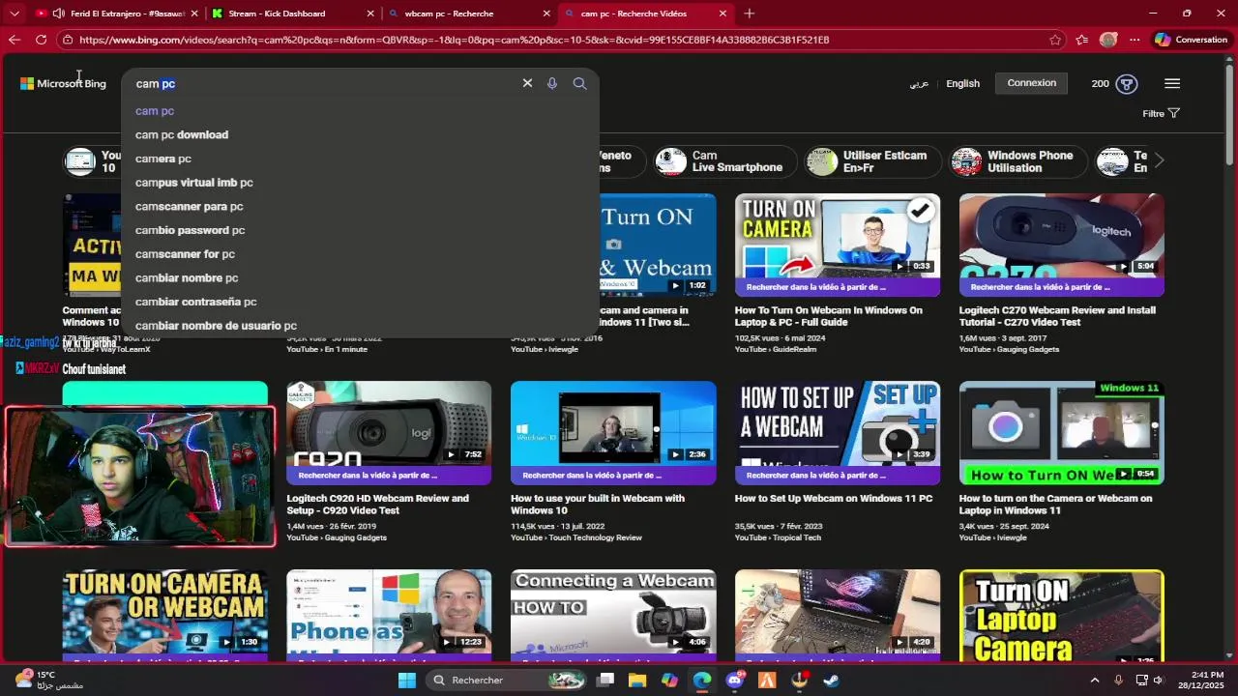Open OBS Studio from the taskbar
Screen dimensions: 1238x696
click(x=799, y=681)
